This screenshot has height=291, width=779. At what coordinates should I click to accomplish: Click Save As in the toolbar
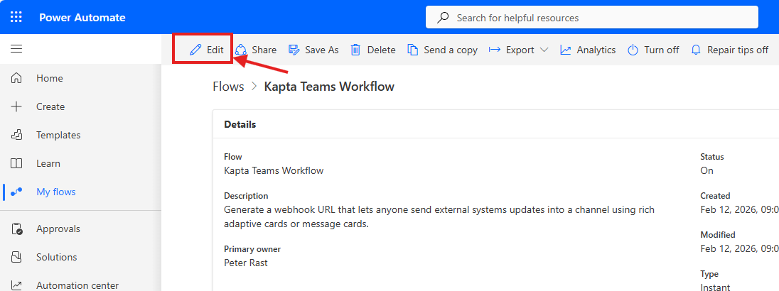click(313, 50)
